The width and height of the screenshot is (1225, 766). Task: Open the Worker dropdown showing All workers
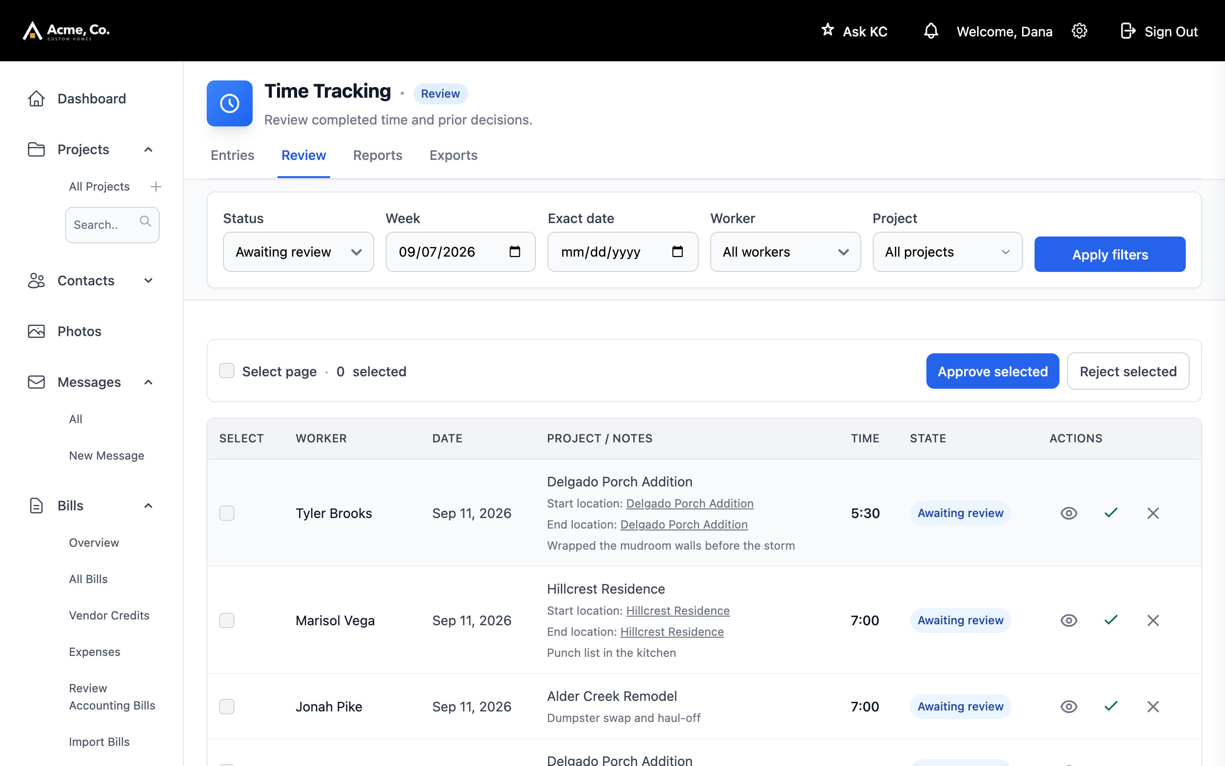[x=785, y=252]
